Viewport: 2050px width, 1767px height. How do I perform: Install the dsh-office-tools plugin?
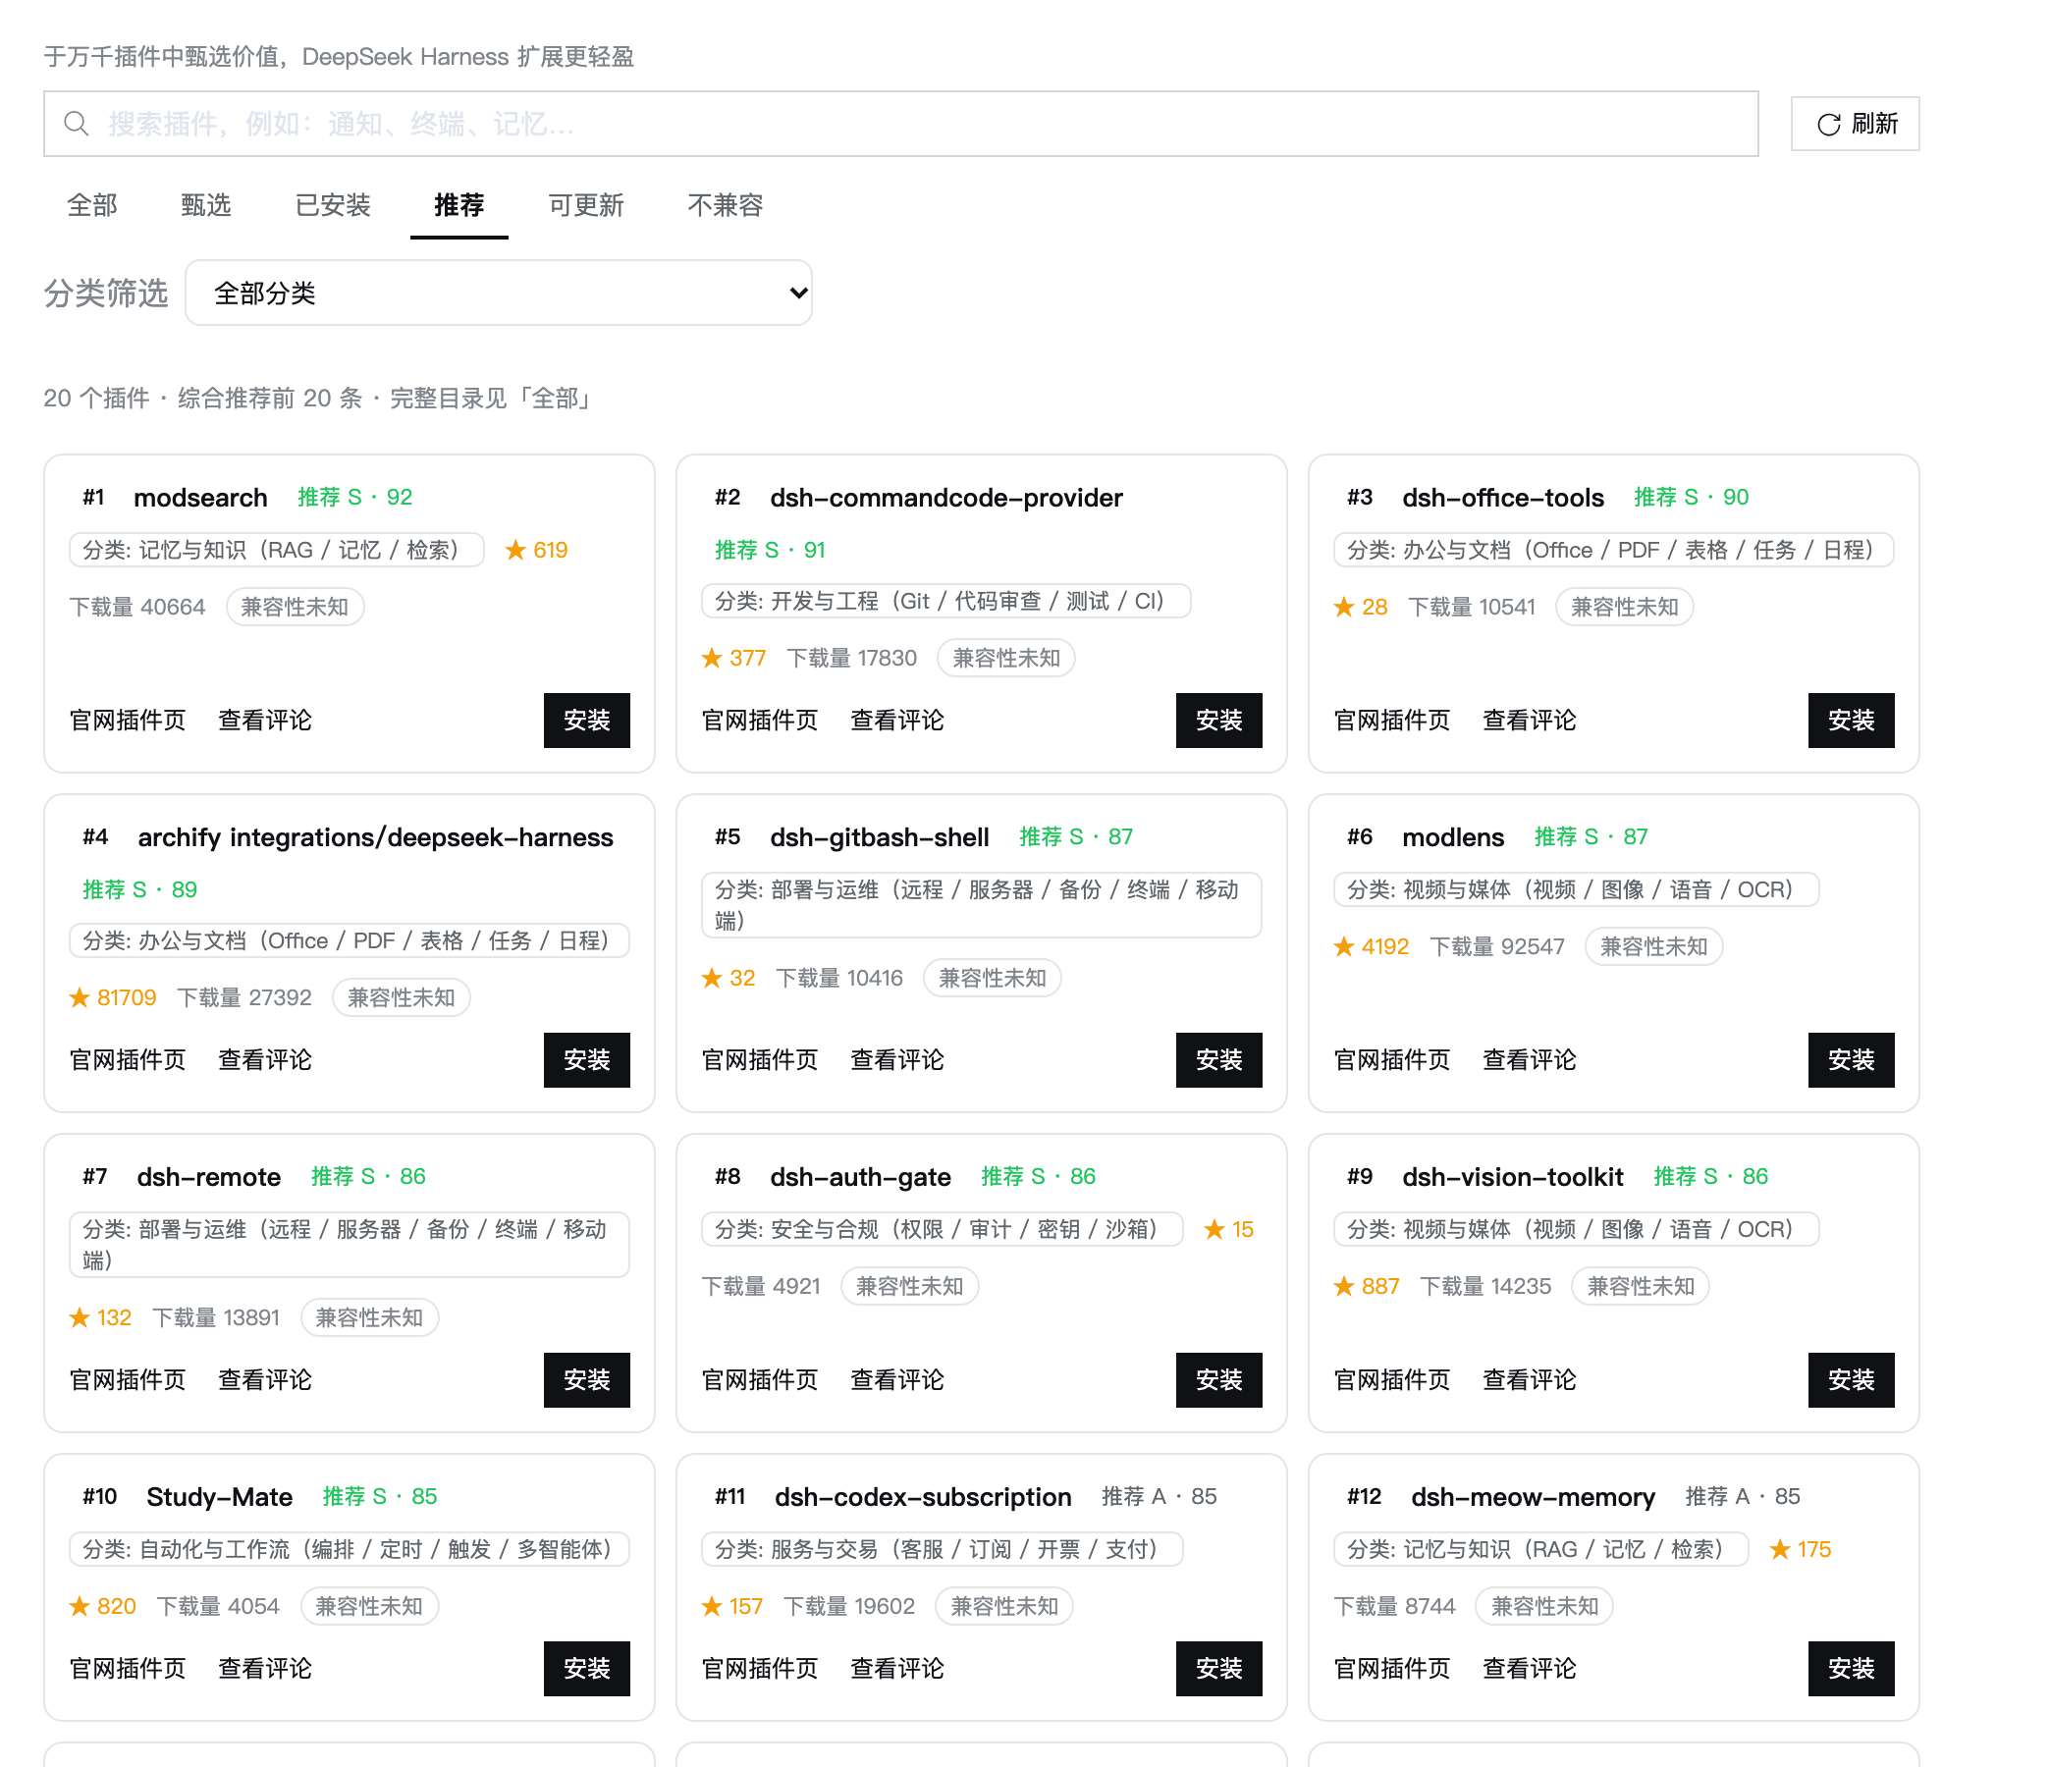point(1851,721)
